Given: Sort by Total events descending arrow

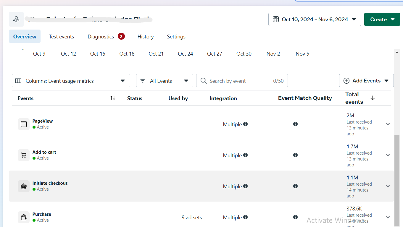Looking at the screenshot, I should tap(373, 98).
